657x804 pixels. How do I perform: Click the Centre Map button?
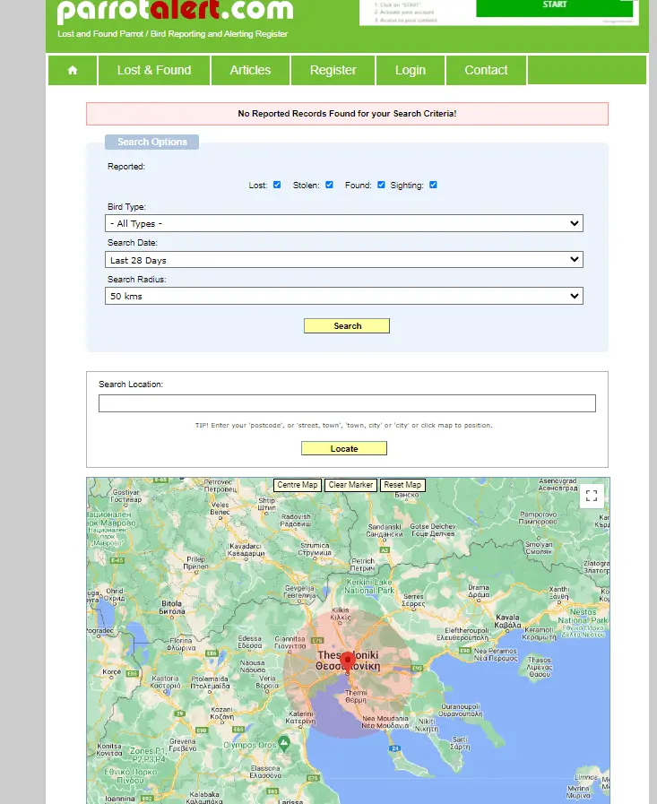[x=298, y=485]
